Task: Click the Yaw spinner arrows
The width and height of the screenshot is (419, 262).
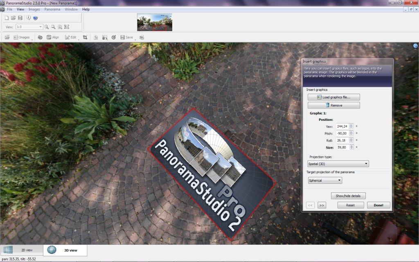Action: (351, 126)
